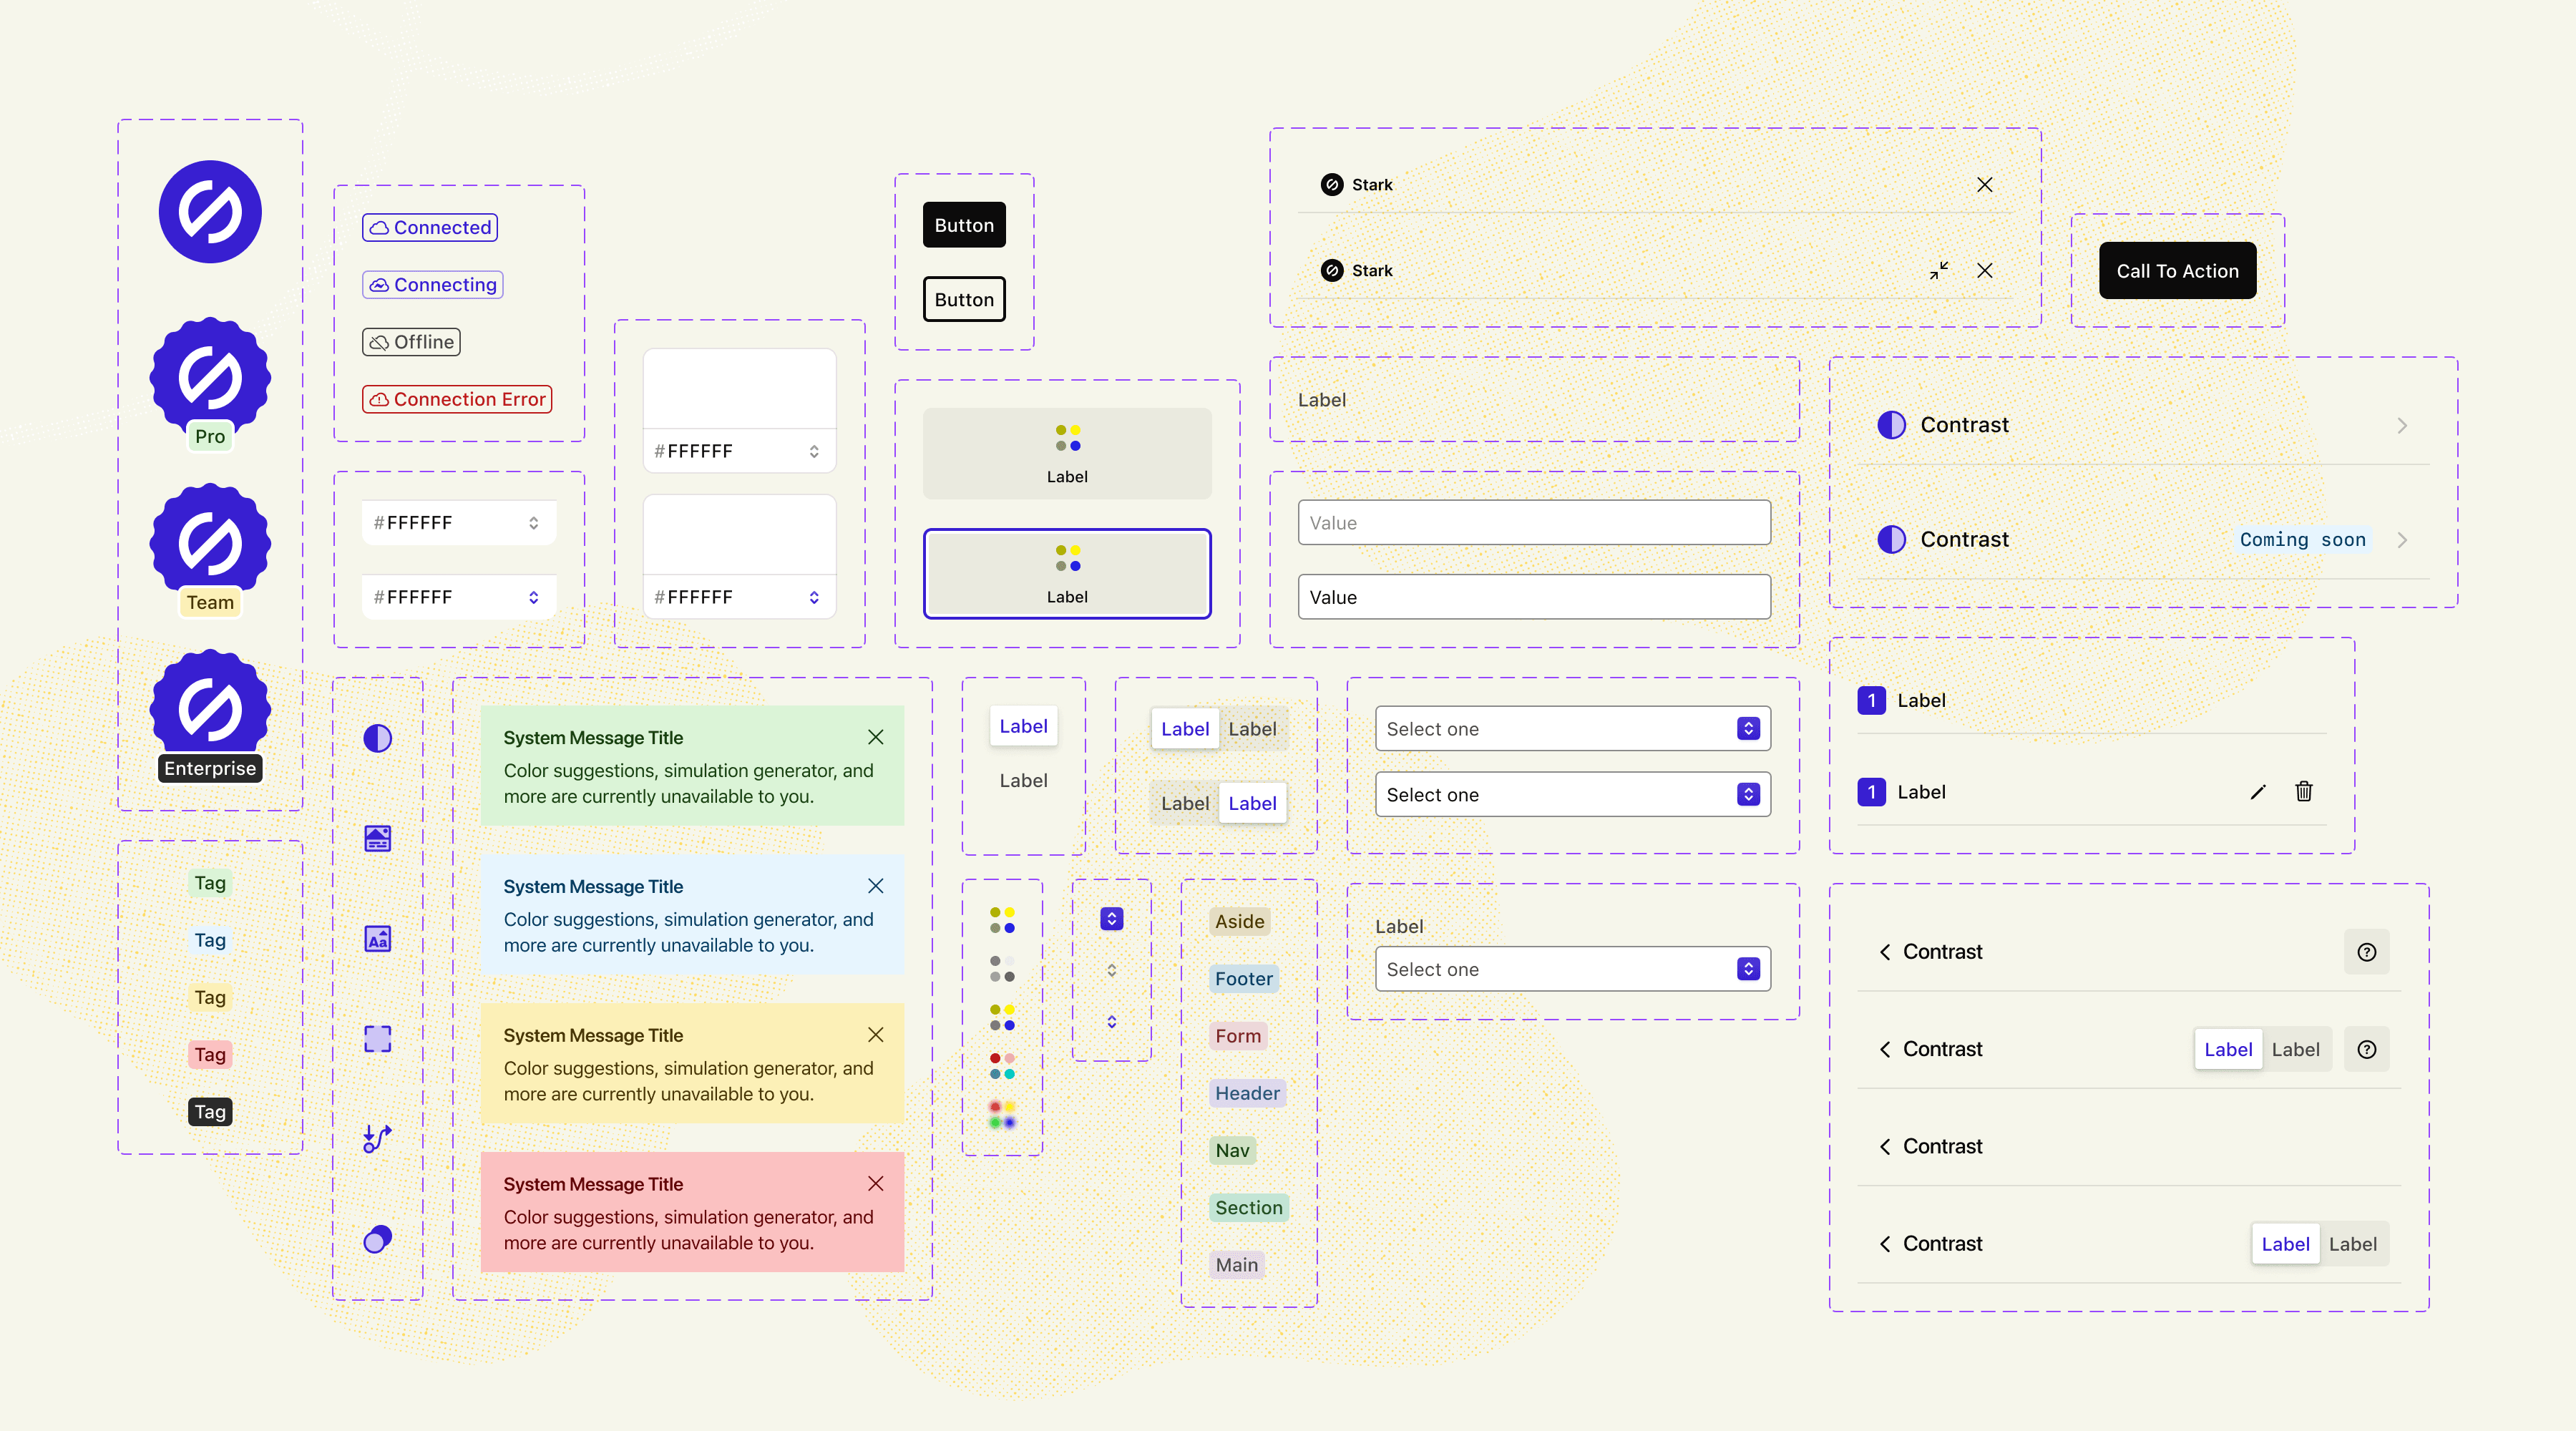Screen dimensions: 2576x1431
Task: Click white swatch above hex field with grey stepper
Action: pyautogui.click(x=739, y=389)
